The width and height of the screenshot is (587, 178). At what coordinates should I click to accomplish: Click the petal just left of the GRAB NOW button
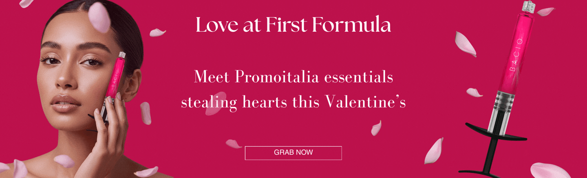(234, 144)
